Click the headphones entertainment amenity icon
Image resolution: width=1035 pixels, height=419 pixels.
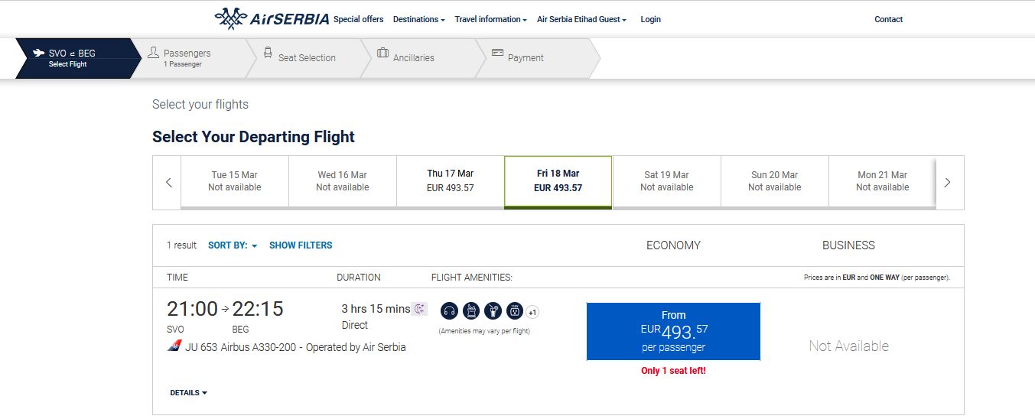[x=449, y=311]
